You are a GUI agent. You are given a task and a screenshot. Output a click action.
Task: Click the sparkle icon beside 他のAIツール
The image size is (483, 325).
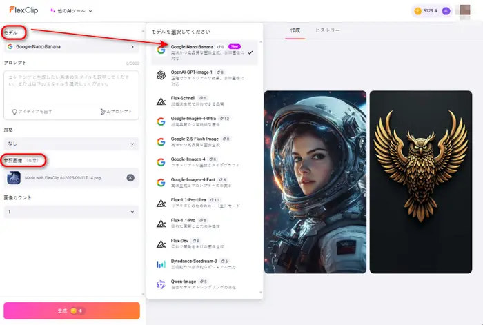[x=52, y=10]
